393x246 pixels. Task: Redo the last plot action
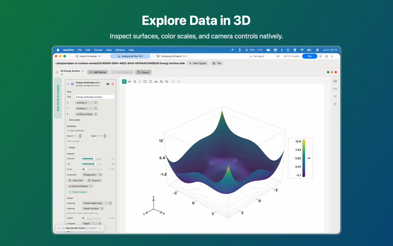(179, 81)
